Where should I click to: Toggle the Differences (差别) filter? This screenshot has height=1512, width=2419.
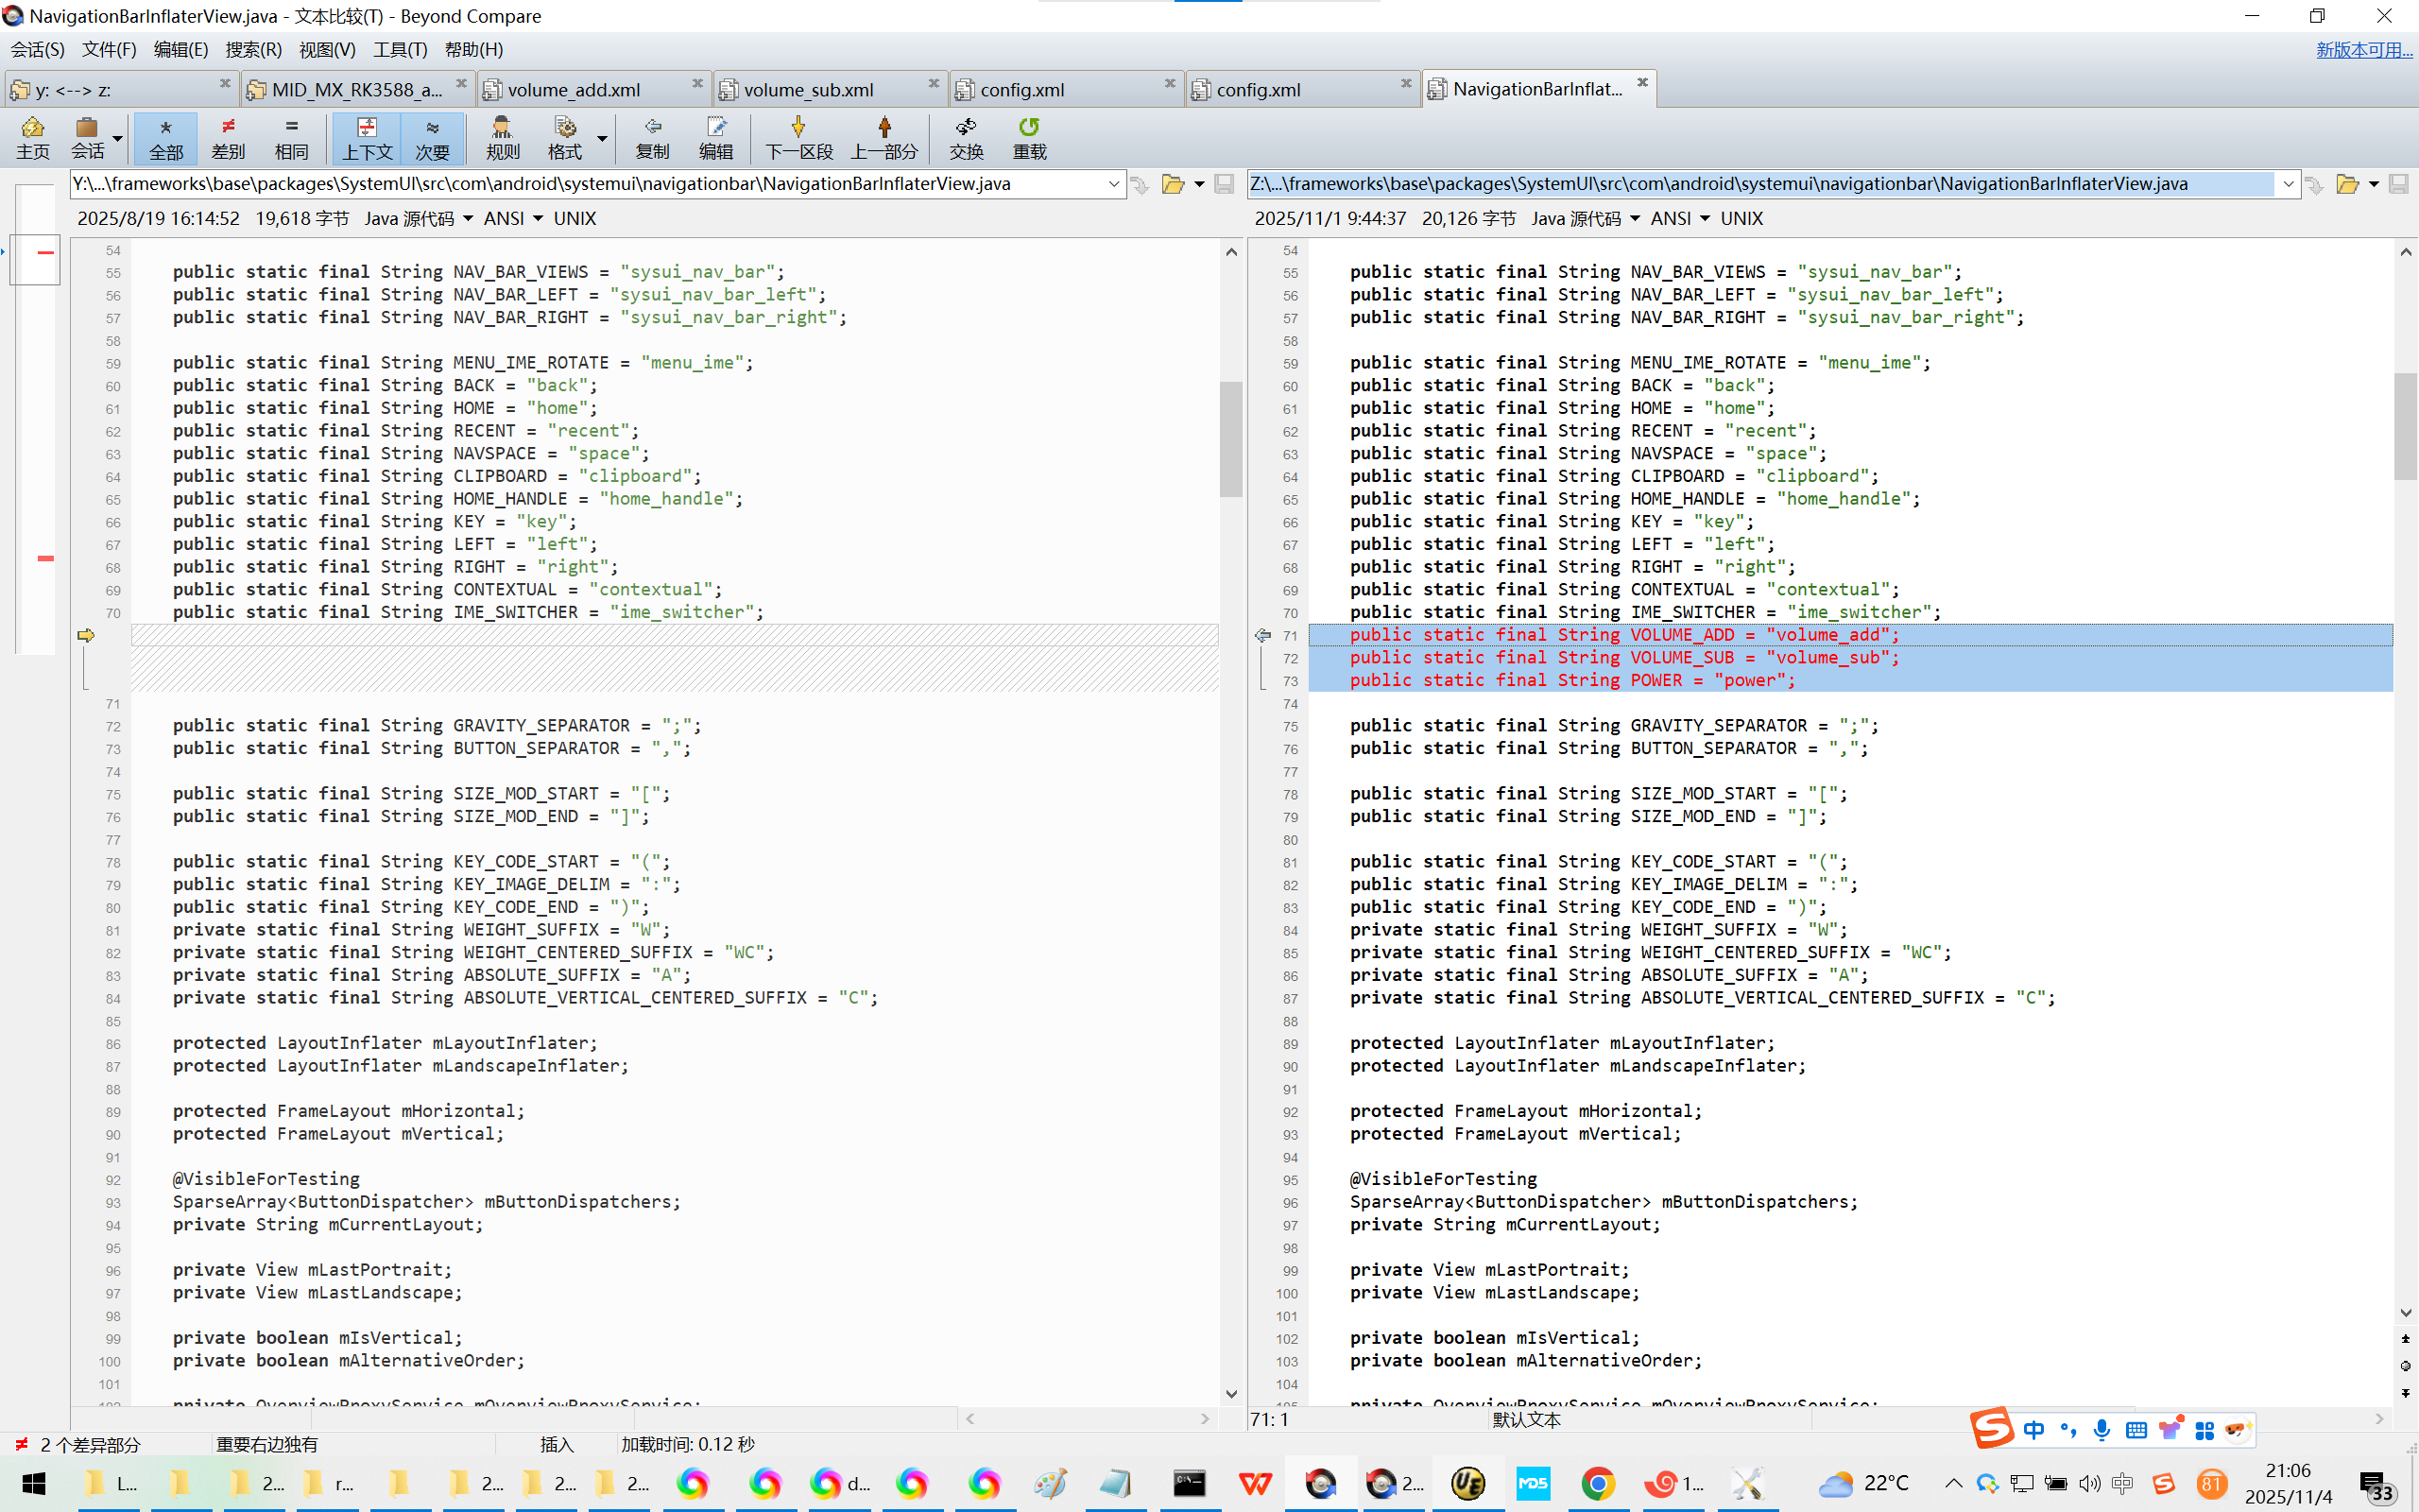click(228, 137)
